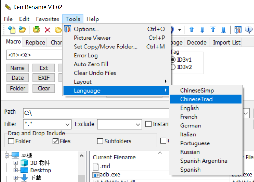
Task: Switch to the Decode tab
Action: click(x=197, y=43)
